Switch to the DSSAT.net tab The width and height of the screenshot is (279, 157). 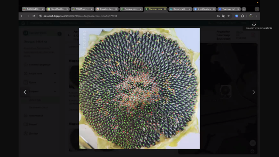pyautogui.click(x=82, y=9)
